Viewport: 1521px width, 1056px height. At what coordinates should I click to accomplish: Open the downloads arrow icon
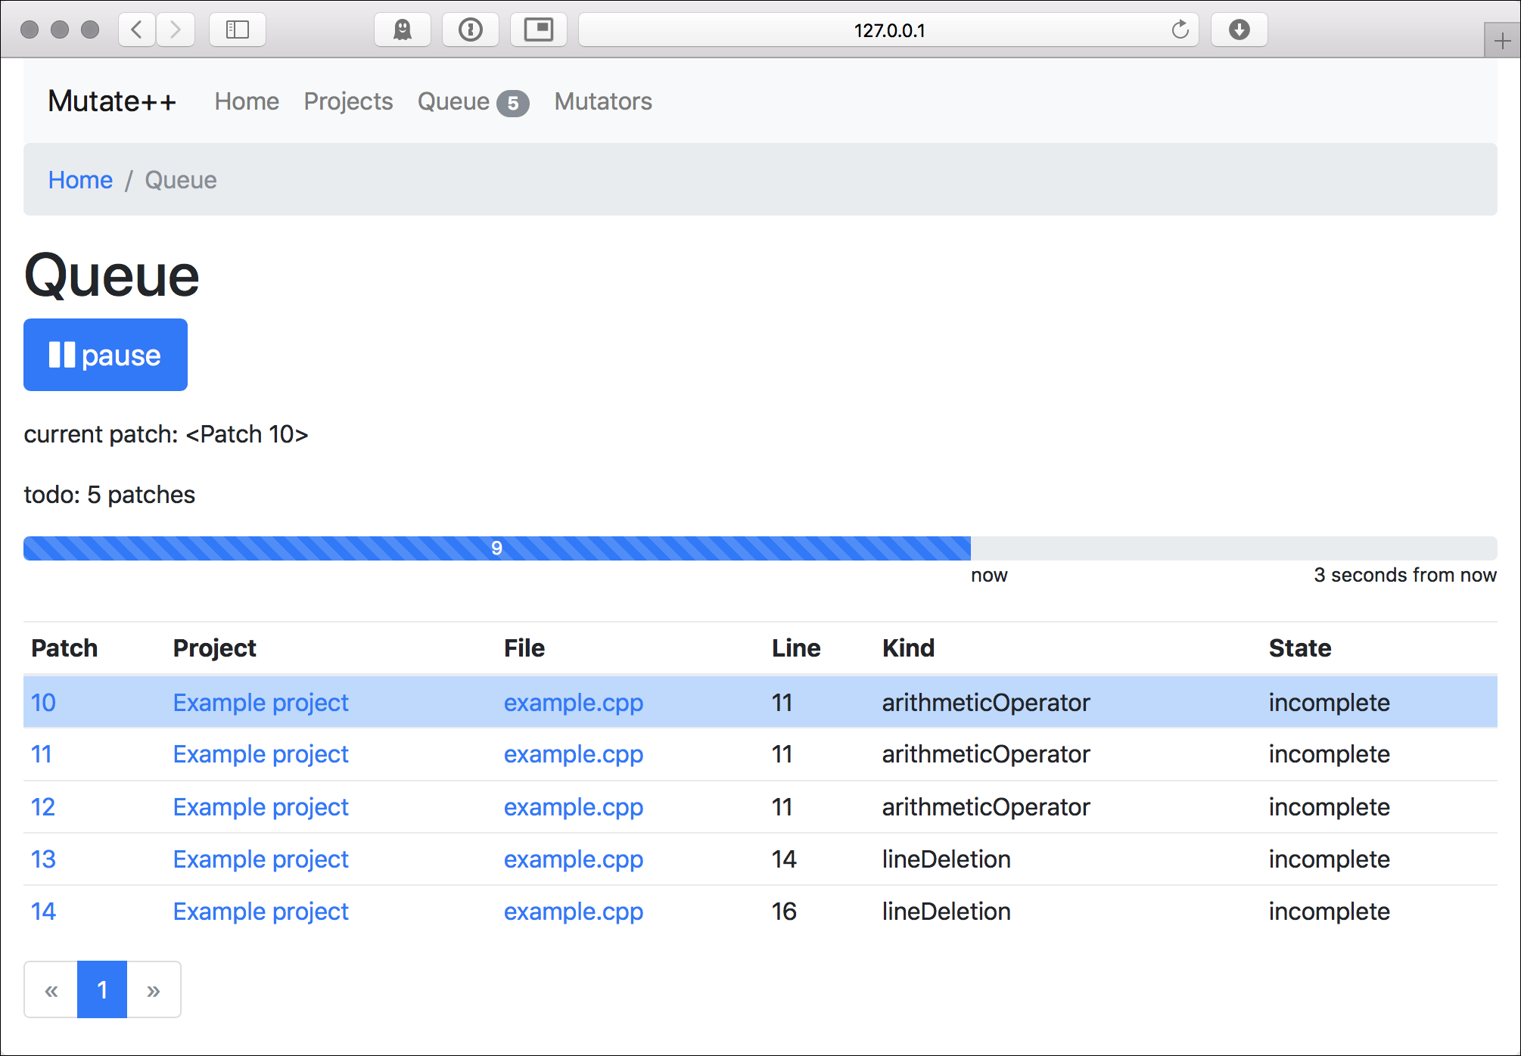tap(1239, 30)
